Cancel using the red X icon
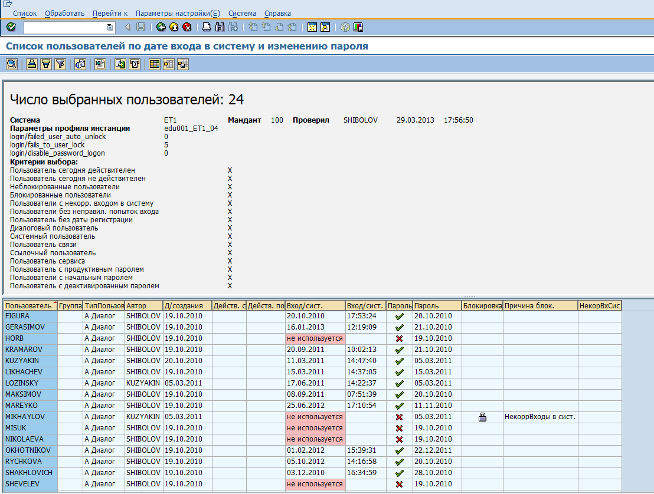Image resolution: width=654 pixels, height=494 pixels. tap(188, 27)
